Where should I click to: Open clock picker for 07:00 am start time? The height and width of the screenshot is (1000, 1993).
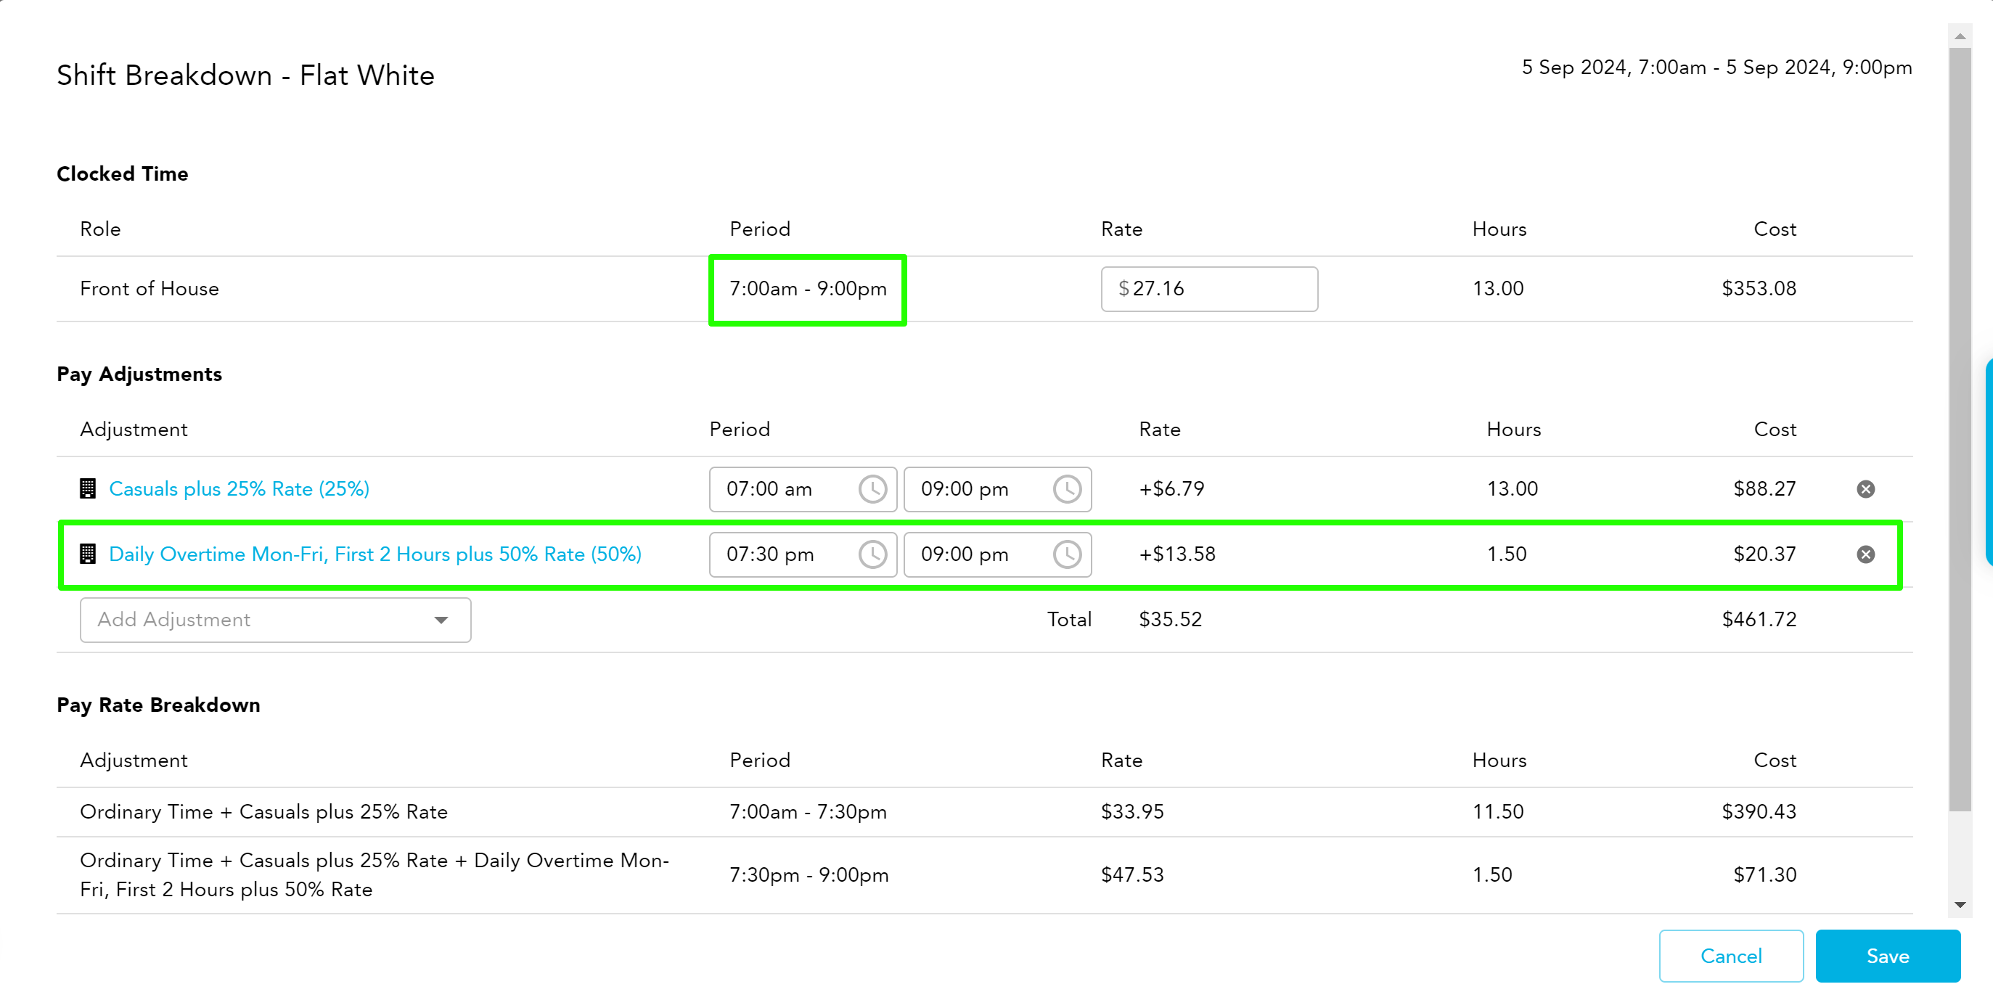point(872,489)
